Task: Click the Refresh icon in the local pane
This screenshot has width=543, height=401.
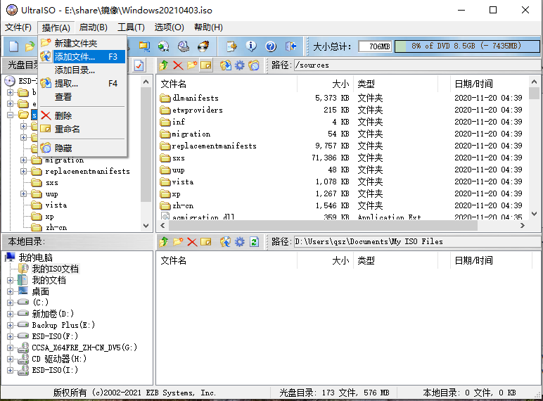Action: coord(254,242)
